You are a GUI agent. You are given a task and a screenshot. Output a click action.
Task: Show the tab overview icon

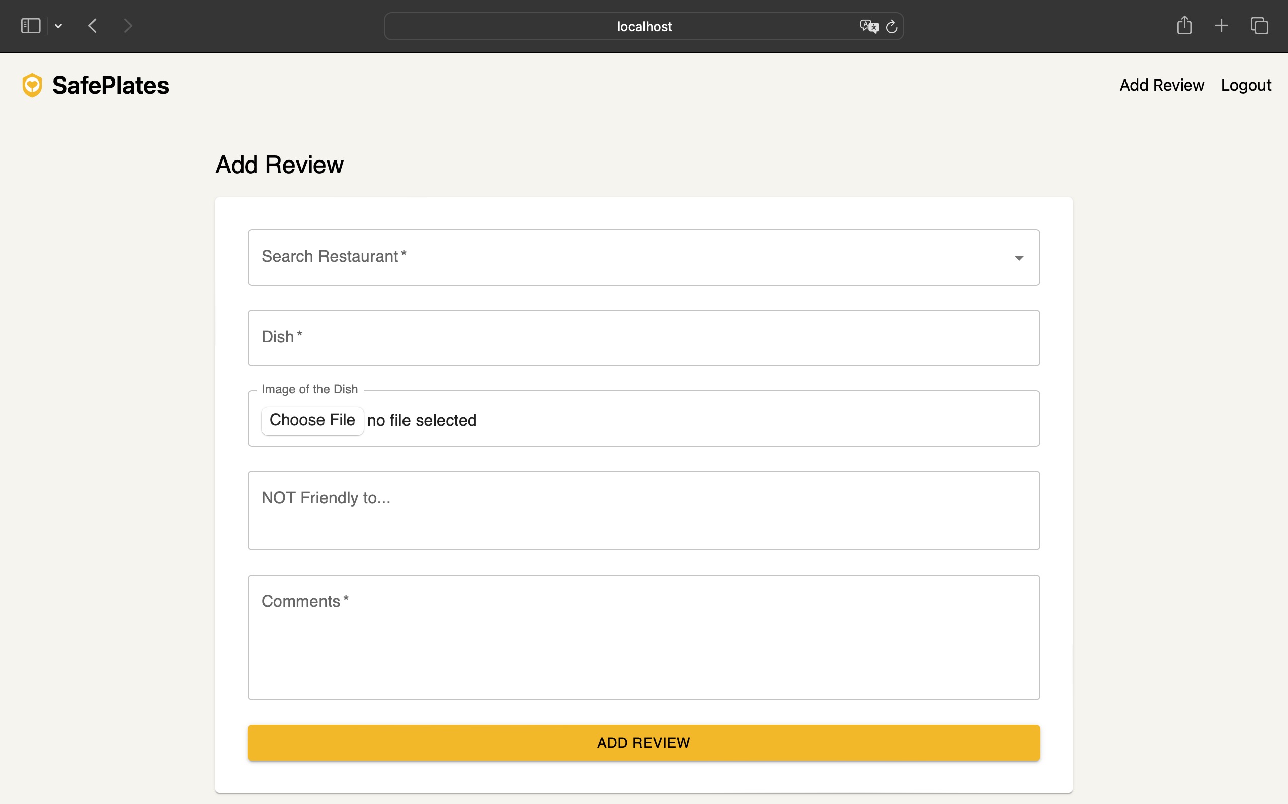point(1259,26)
